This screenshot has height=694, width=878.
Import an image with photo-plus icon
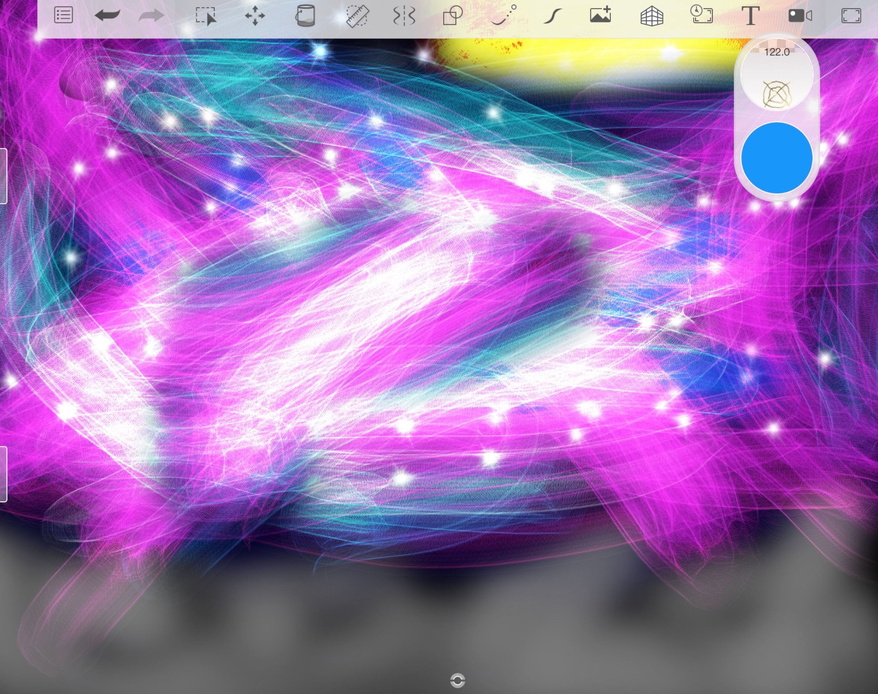601,15
